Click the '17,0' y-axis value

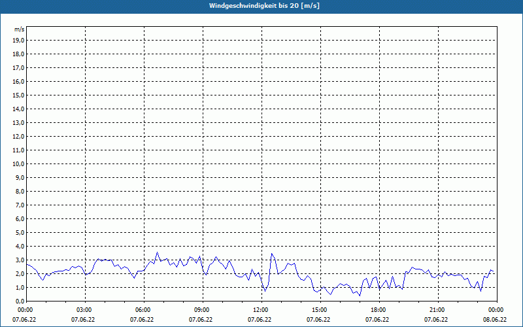point(18,68)
